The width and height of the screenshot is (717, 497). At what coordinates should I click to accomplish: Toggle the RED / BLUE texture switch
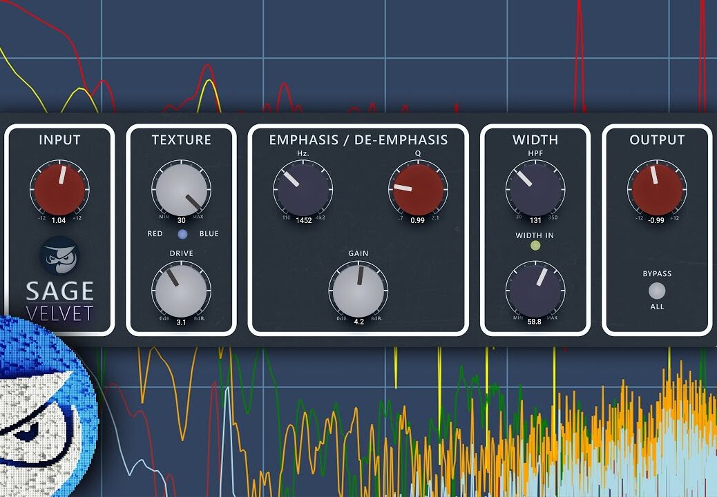tap(182, 234)
